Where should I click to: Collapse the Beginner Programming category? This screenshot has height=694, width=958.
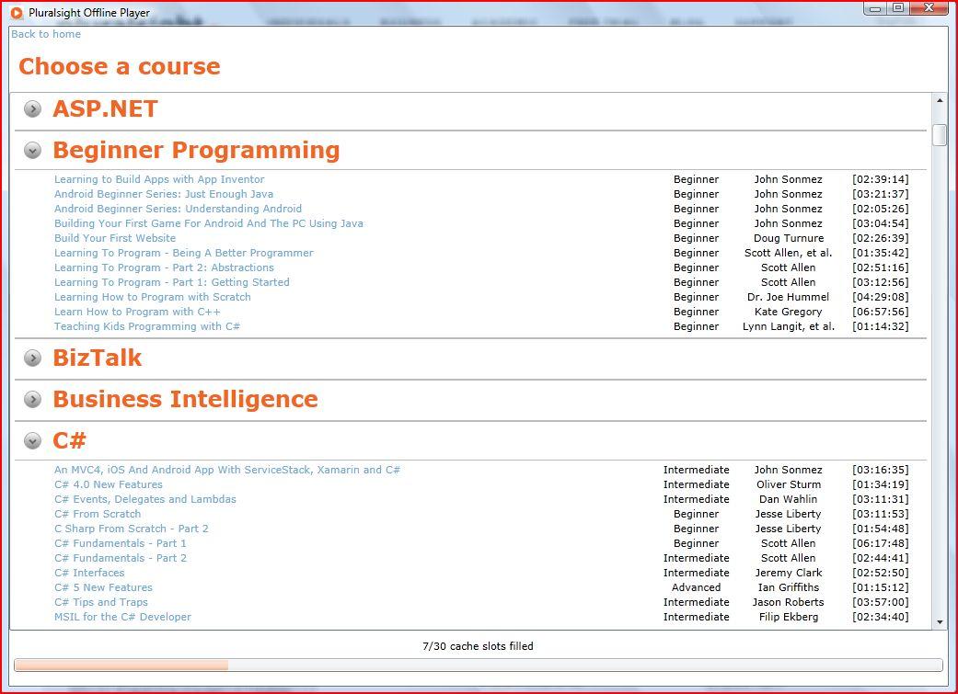point(32,150)
